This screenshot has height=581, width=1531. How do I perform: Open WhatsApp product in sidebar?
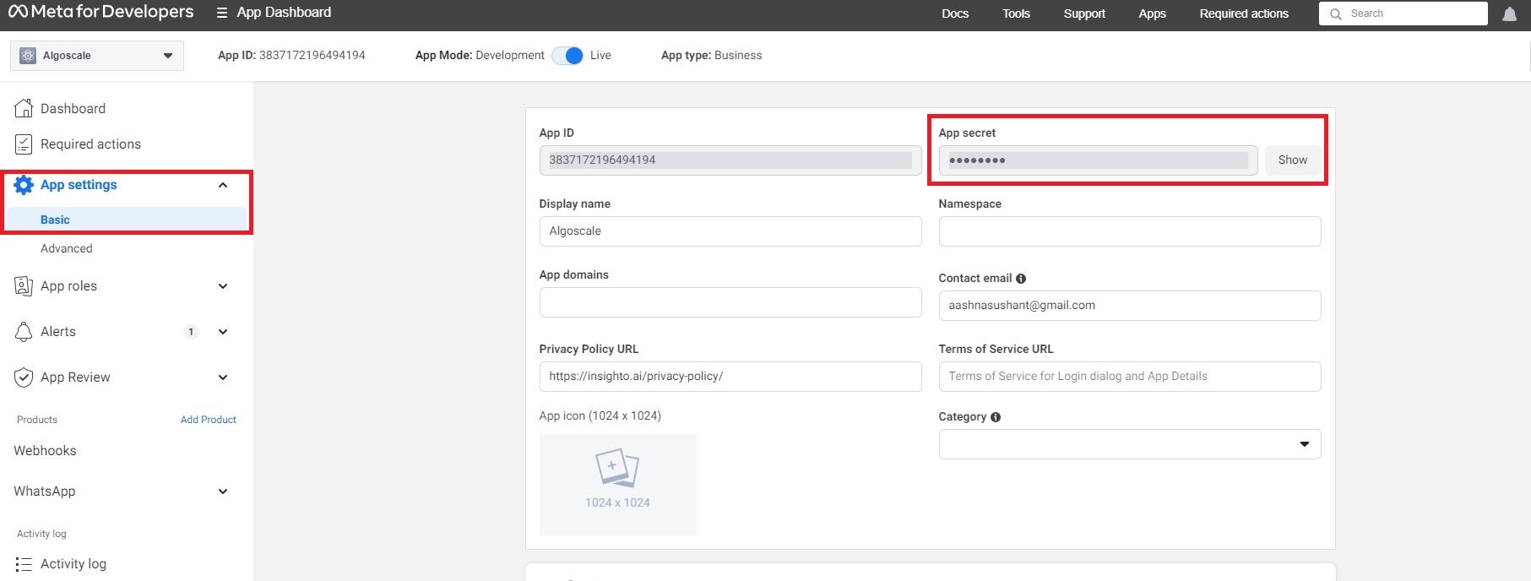point(44,491)
